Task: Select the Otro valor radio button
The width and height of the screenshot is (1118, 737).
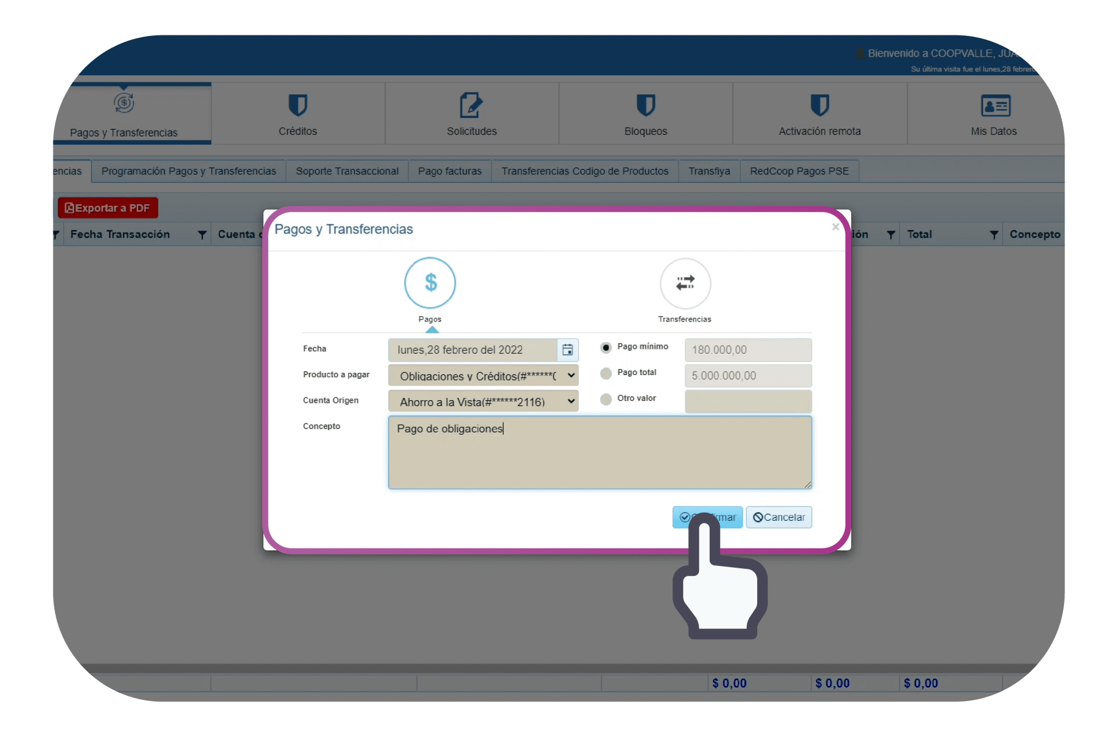Action: [606, 399]
